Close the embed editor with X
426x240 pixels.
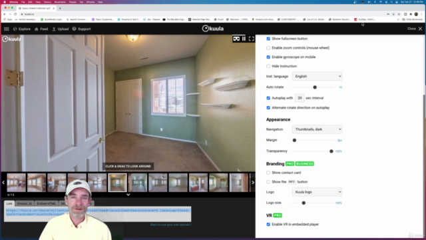420,29
